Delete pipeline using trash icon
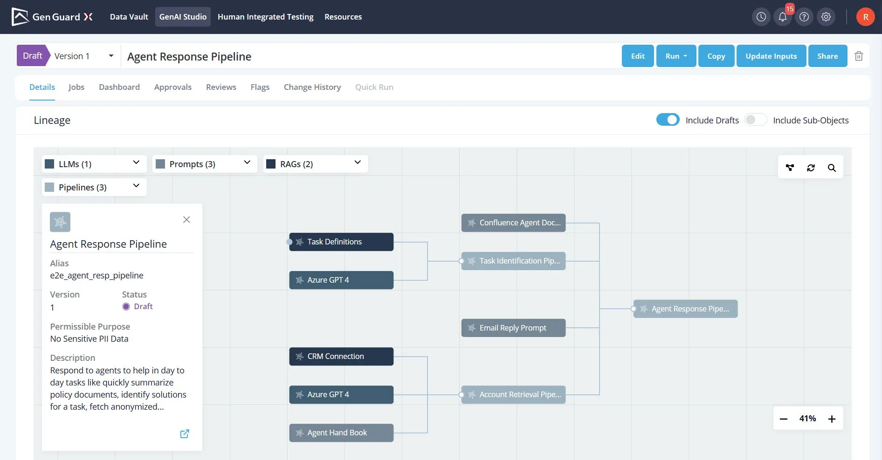 (859, 56)
